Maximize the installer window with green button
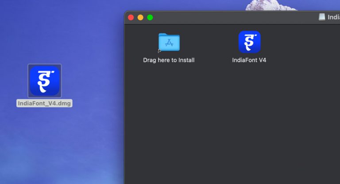Viewport: 340px width, 184px height. click(x=150, y=17)
